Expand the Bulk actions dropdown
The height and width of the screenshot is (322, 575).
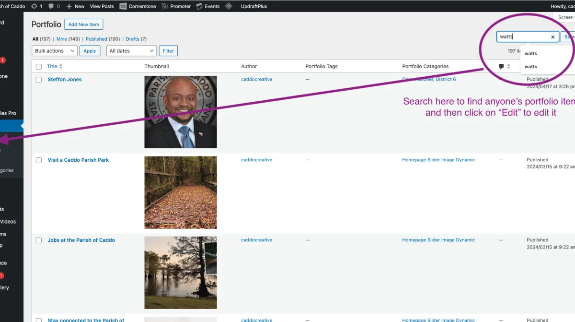[x=55, y=51]
